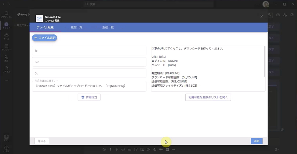The width and height of the screenshot is (297, 154).
Task: Click the emoji icon in compose bar
Action: (123, 150)
